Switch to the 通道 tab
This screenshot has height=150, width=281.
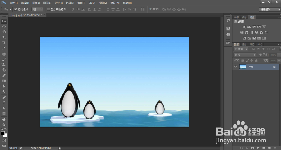click(x=244, y=45)
